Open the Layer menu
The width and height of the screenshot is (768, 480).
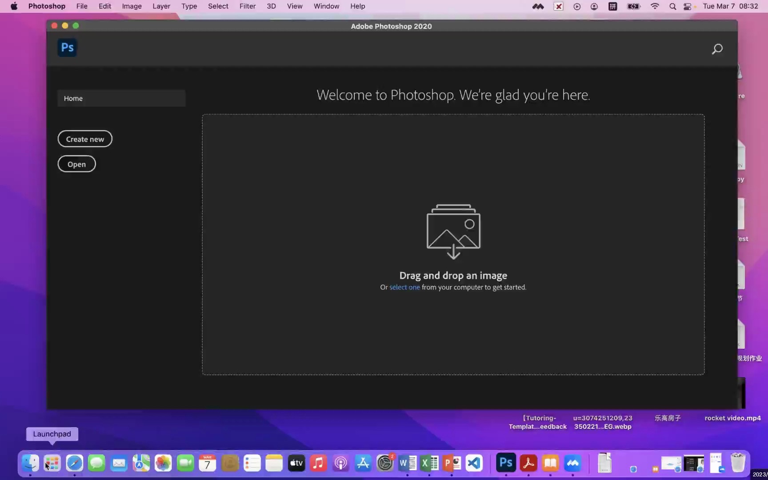click(161, 6)
